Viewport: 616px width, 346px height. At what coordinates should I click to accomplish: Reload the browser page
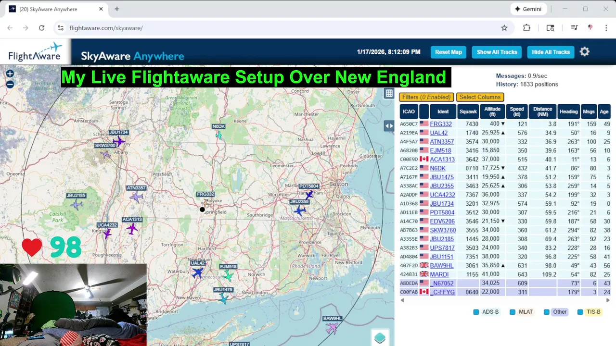(41, 28)
